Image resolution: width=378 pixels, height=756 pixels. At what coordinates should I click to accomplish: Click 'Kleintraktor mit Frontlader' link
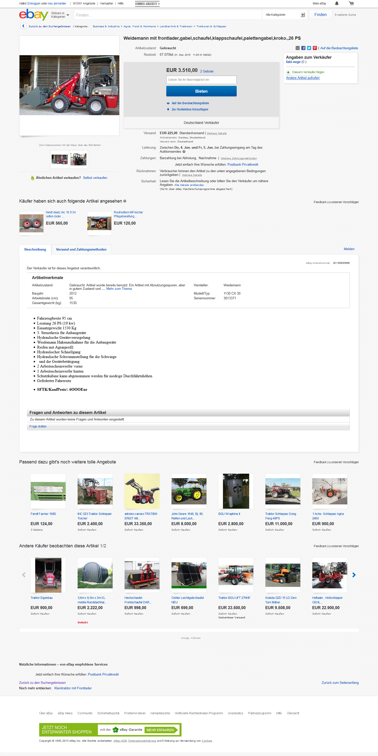coord(73,688)
